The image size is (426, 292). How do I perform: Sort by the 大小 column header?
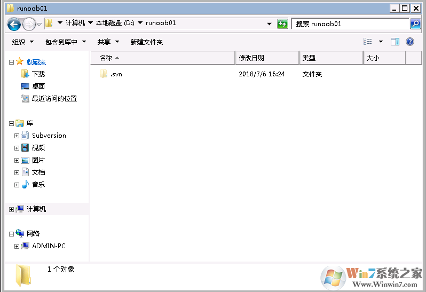click(385, 58)
